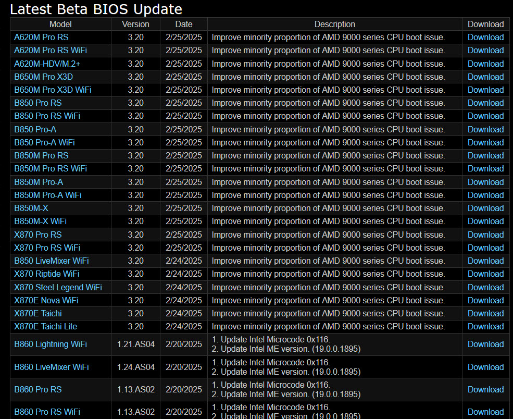
Task: Download BIOS for B850 Pro-A WiFi
Action: 485,143
